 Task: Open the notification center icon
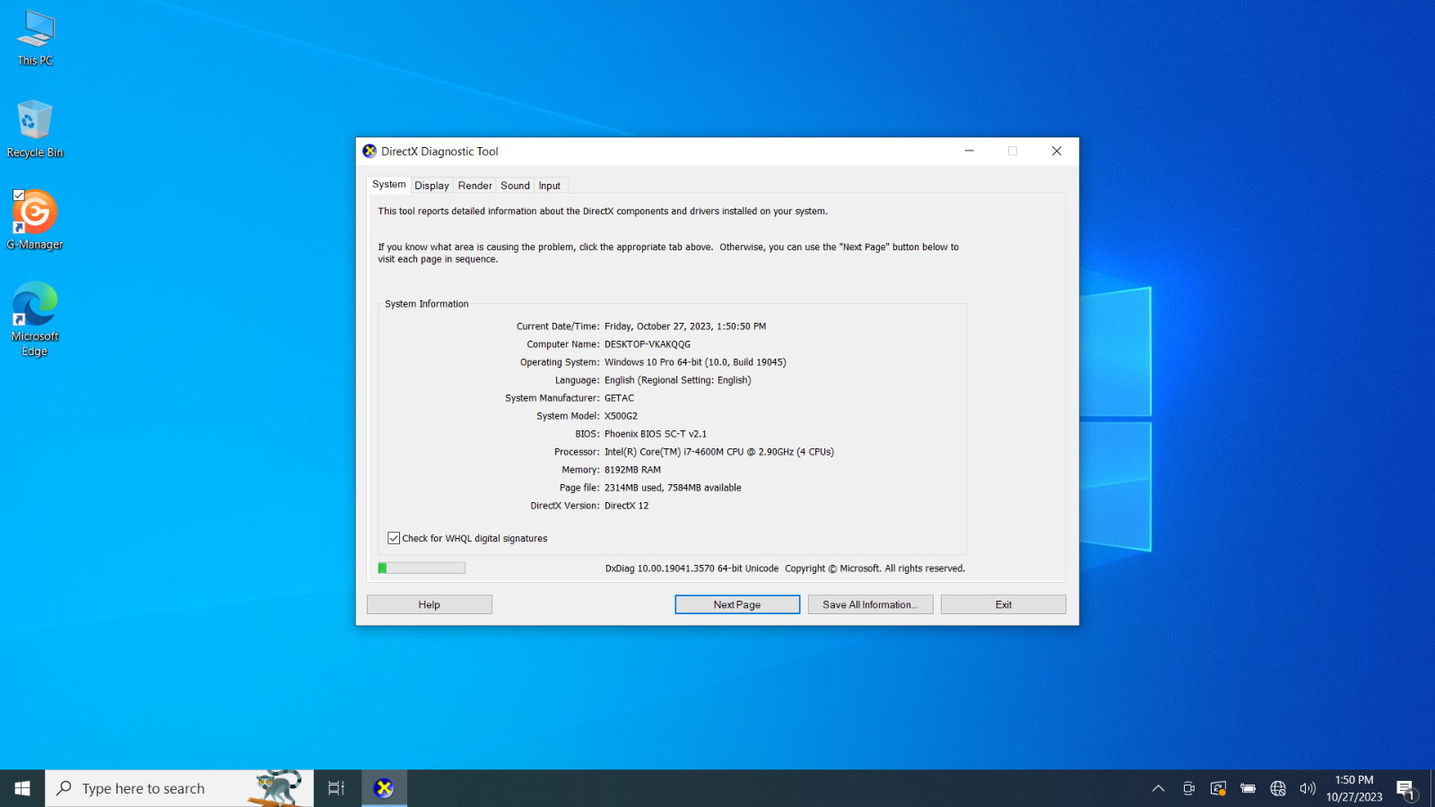(x=1405, y=789)
